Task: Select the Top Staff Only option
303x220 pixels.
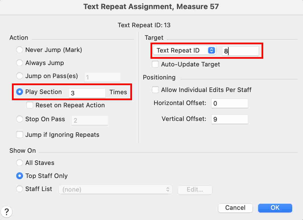Action: point(20,176)
